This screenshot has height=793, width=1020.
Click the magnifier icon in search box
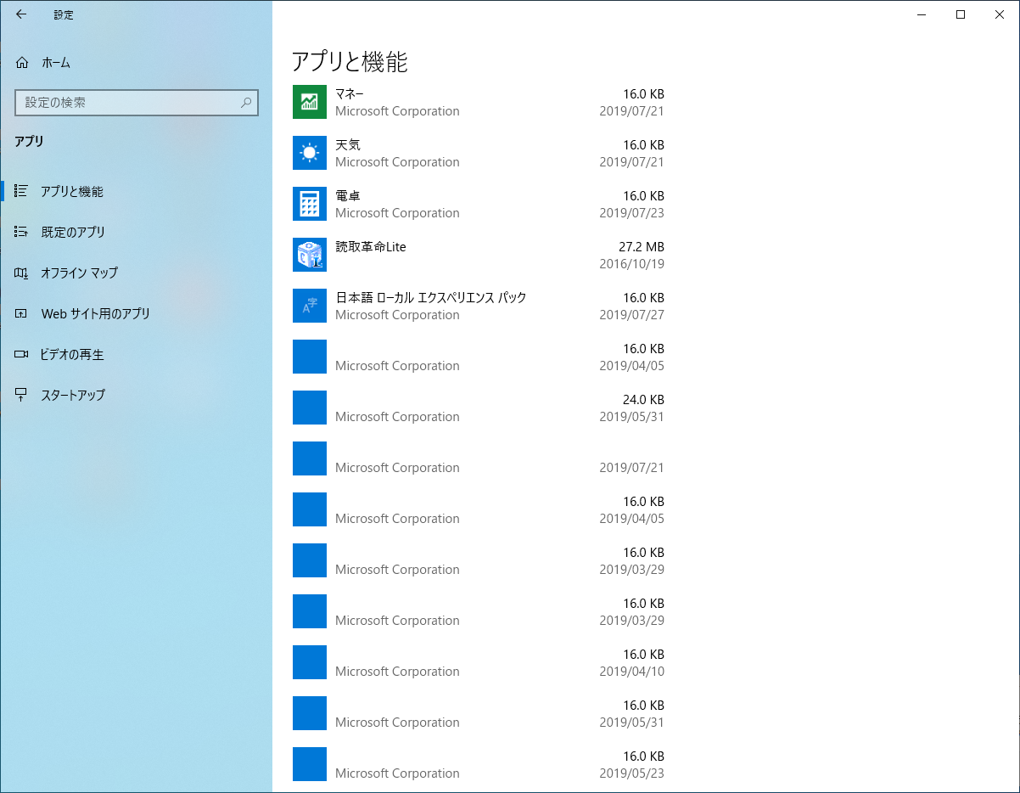[246, 103]
